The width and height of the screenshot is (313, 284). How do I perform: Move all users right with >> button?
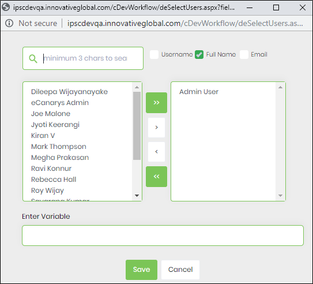pyautogui.click(x=157, y=103)
